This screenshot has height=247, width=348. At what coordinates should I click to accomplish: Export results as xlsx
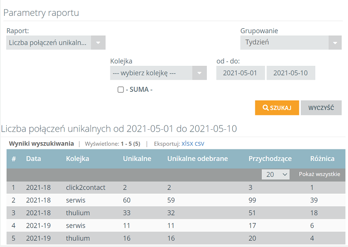(x=187, y=143)
